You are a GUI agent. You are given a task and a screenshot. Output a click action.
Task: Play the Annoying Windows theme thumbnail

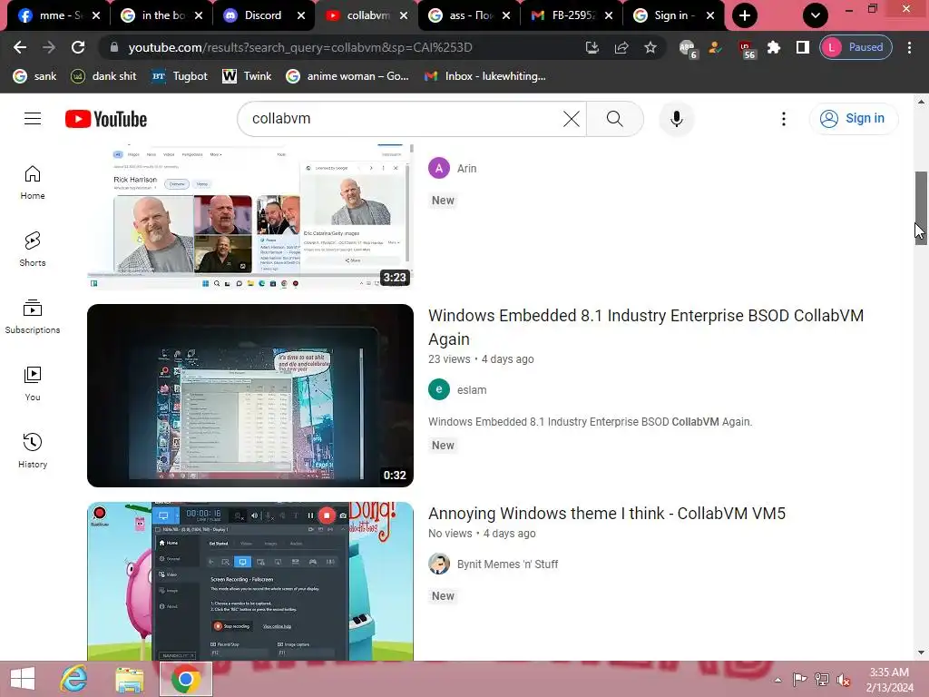pyautogui.click(x=250, y=581)
